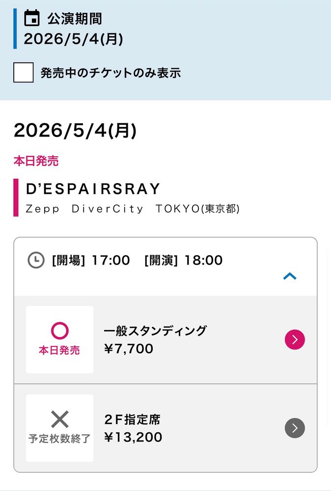Open the D'ESPAIRSRAY event title

pos(93,189)
